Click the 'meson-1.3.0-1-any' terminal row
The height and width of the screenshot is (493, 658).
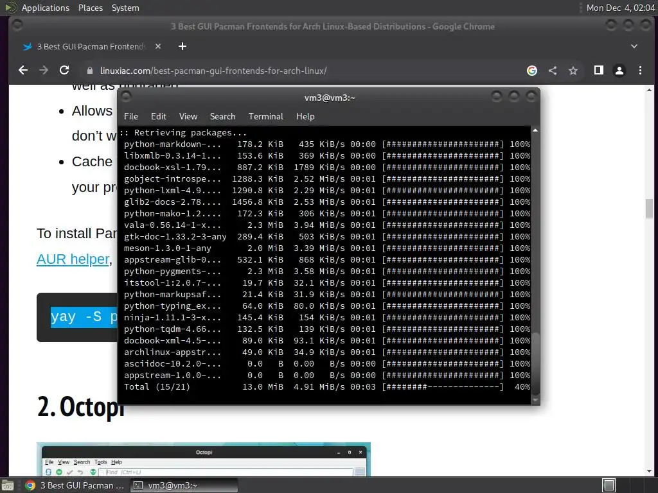[x=327, y=248]
